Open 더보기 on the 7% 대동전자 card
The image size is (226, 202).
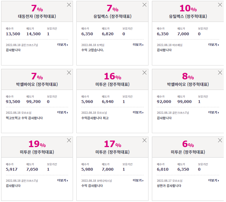tap(62, 45)
